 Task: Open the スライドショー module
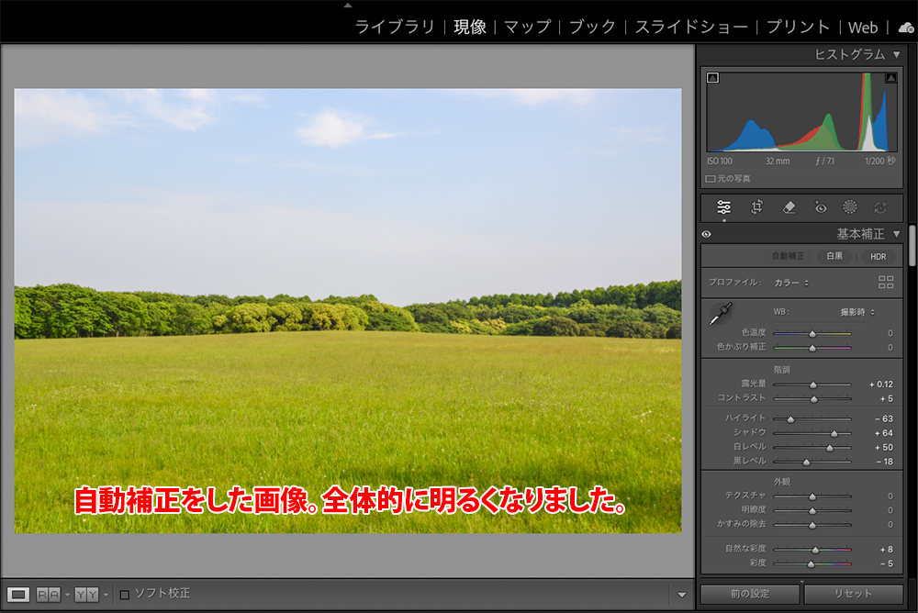point(691,28)
